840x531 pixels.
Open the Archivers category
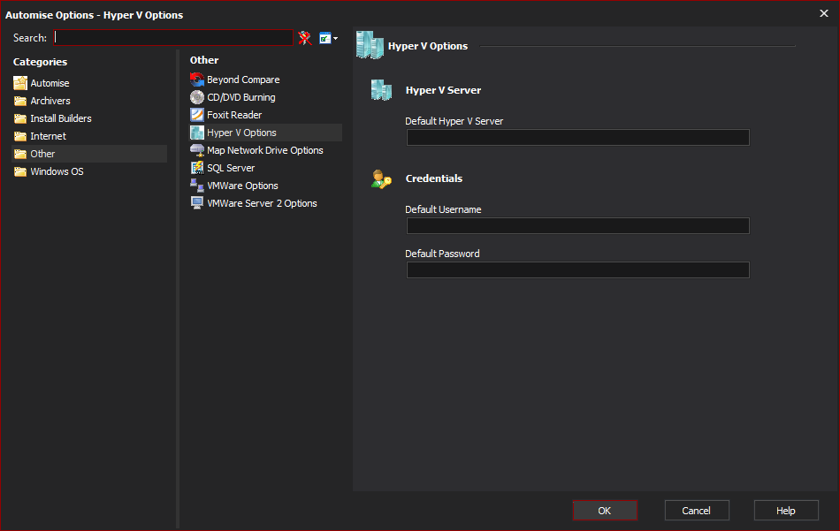point(50,101)
